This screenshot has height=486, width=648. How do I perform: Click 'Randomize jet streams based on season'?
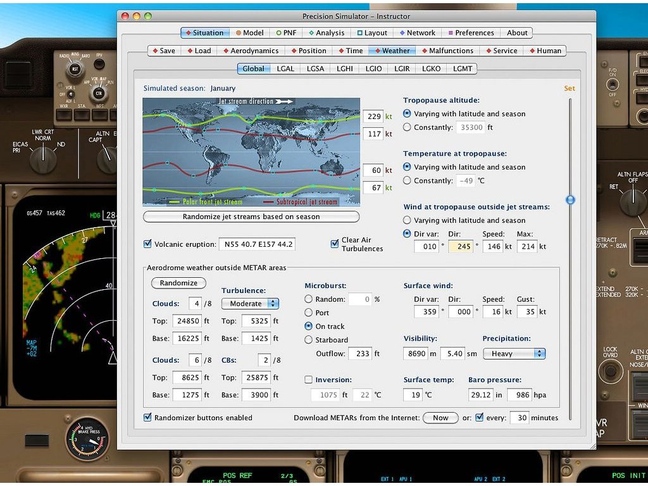click(251, 216)
